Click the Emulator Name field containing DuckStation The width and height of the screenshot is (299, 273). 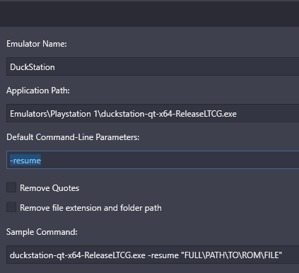pos(153,66)
